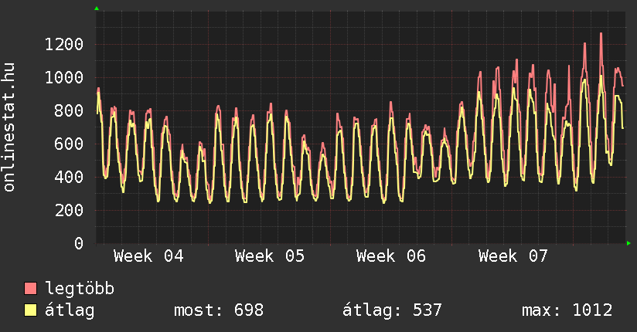637x332 pixels.
Task: Select the legtöbb legend label
Action: (80, 289)
